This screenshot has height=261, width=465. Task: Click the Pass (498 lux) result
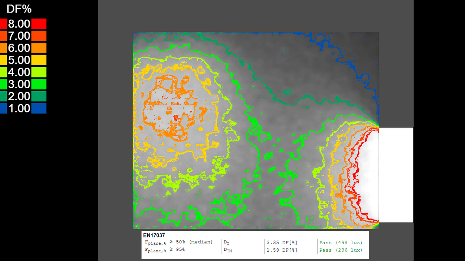pos(340,242)
